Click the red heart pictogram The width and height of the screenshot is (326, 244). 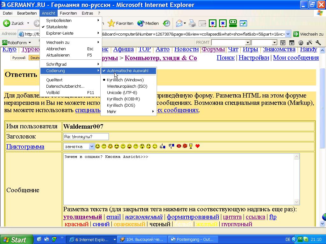pyautogui.click(x=197, y=146)
